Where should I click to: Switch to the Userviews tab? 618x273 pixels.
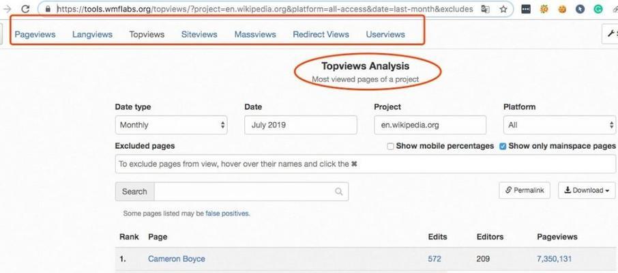click(385, 34)
